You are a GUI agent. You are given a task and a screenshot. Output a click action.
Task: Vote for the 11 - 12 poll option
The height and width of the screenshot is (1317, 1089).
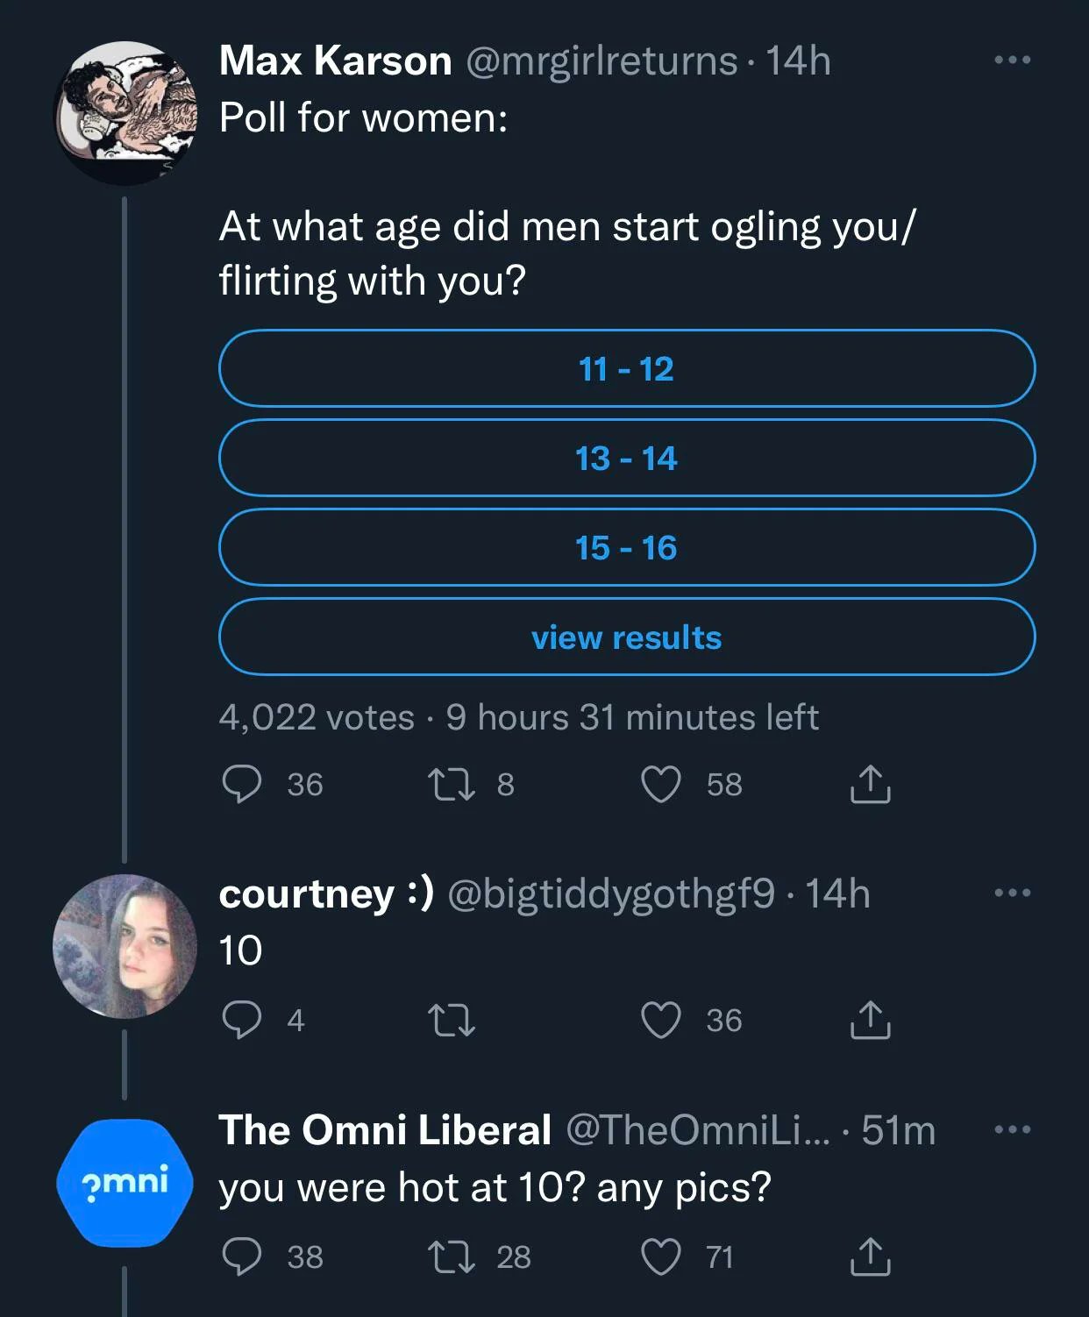[626, 368]
